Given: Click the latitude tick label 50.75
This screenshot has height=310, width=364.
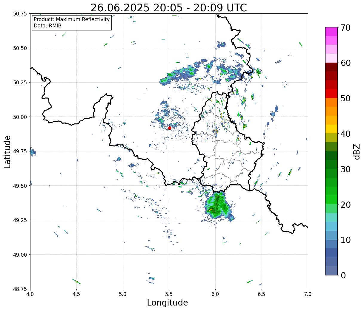Looking at the screenshot, I should [20, 14].
